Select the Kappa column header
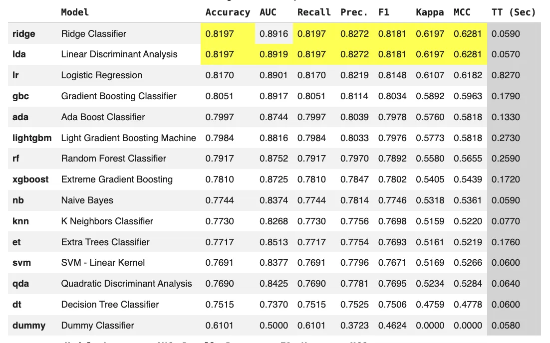The width and height of the screenshot is (550, 343). point(430,12)
